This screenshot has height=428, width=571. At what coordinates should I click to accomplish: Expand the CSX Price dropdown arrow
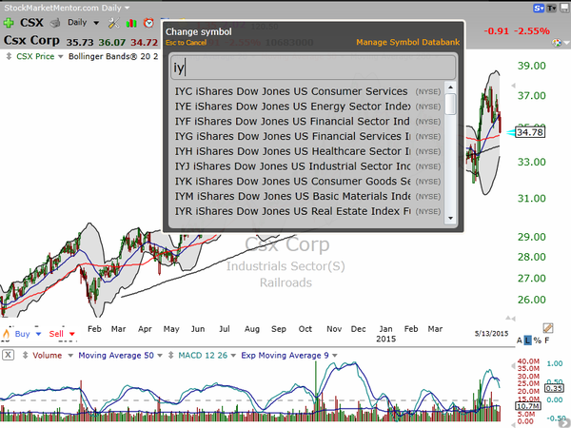tap(61, 57)
